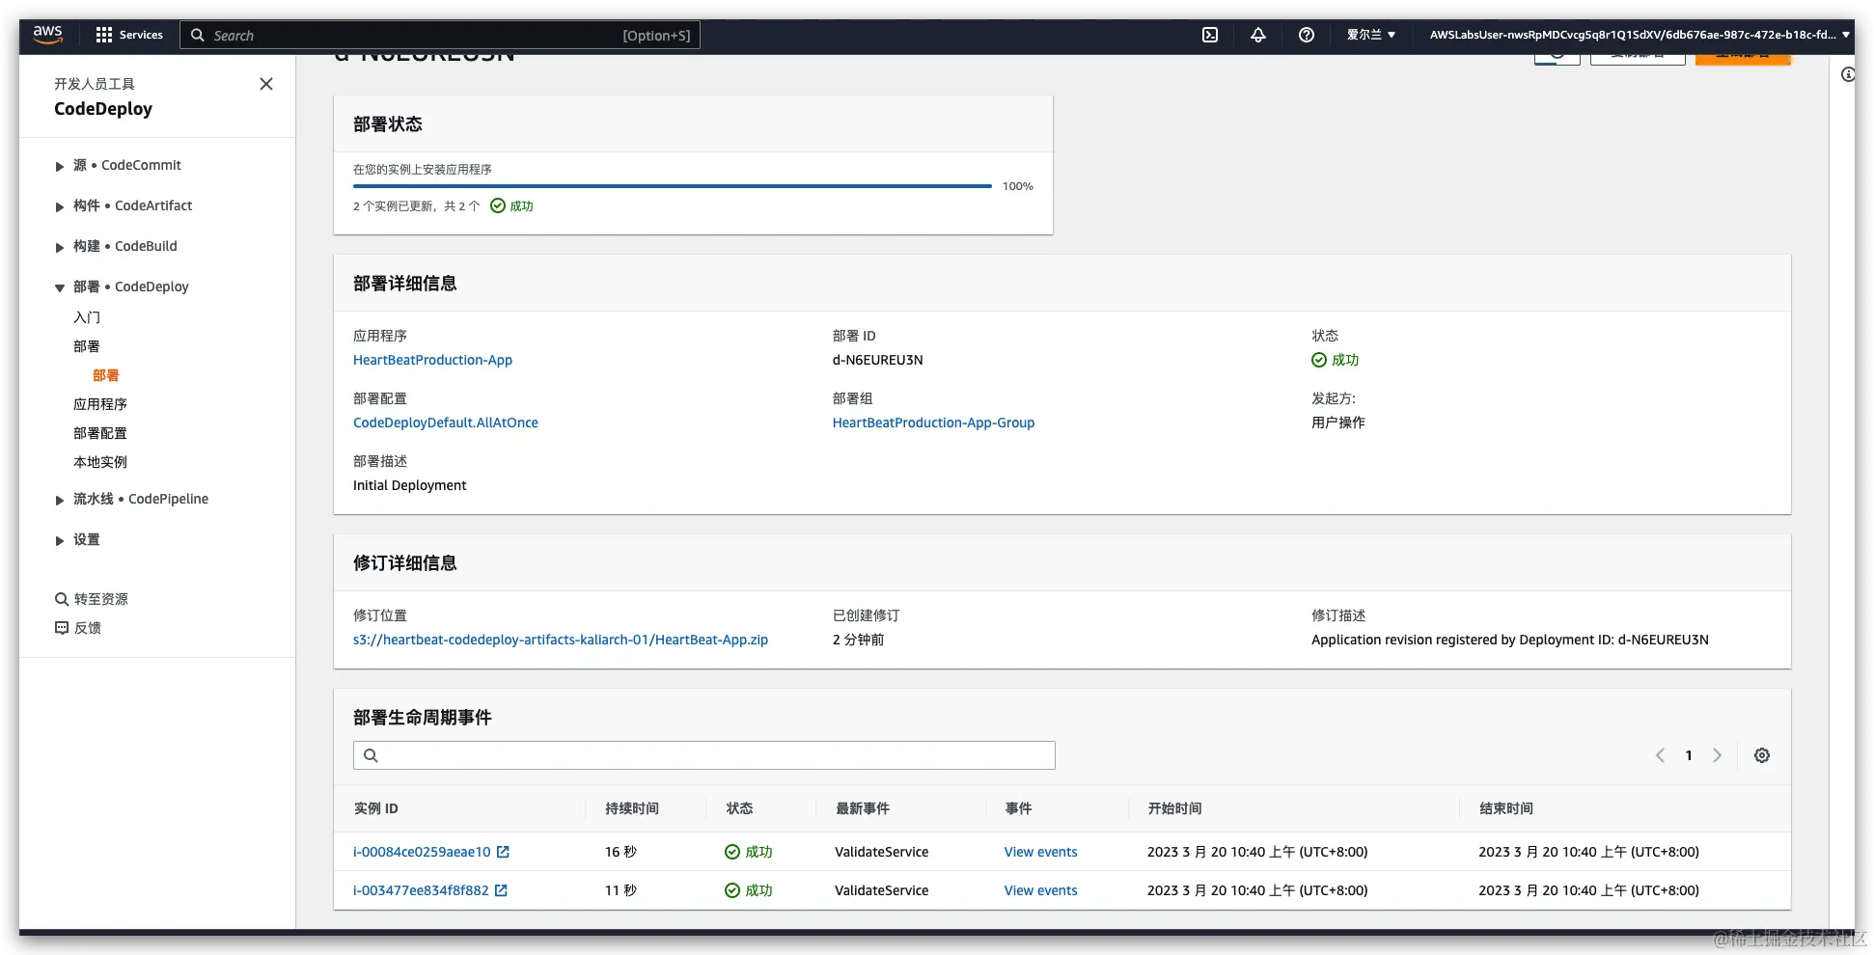
Task: Select 入门 in side navigation
Action: pyautogui.click(x=87, y=317)
